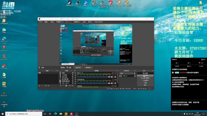Click the OBS icon in the taskbar
This screenshot has width=207, height=116.
click(x=77, y=114)
